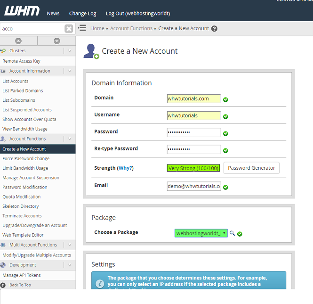Click into the Domain input field
Image resolution: width=313 pixels, height=304 pixels.
(193, 99)
